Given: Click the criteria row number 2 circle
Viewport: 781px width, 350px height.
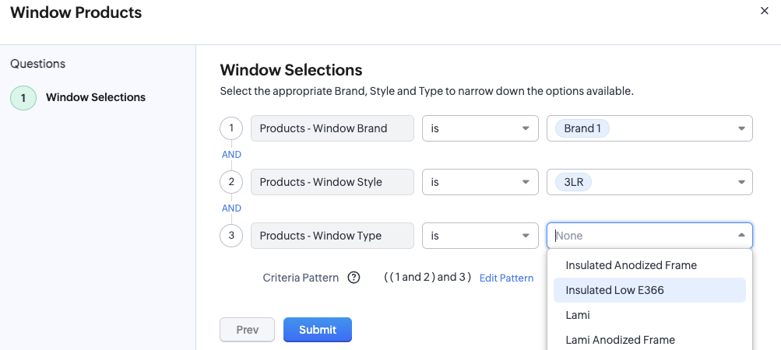Looking at the screenshot, I should tap(231, 182).
